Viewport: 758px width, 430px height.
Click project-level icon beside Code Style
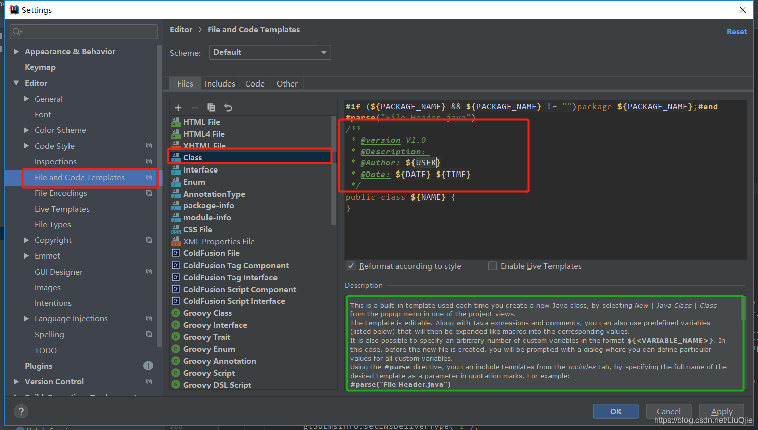coord(149,146)
